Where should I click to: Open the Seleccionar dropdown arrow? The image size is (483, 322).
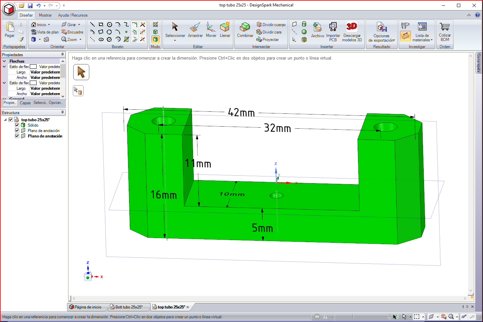175,40
